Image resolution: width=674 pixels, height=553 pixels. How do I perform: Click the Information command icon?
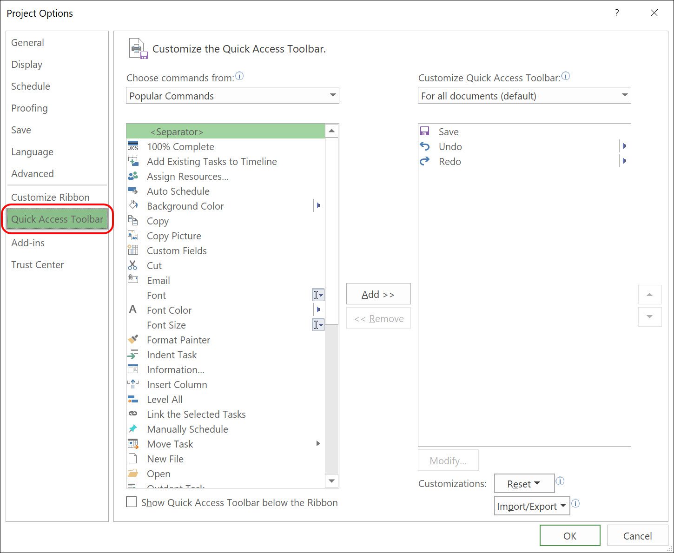[133, 369]
